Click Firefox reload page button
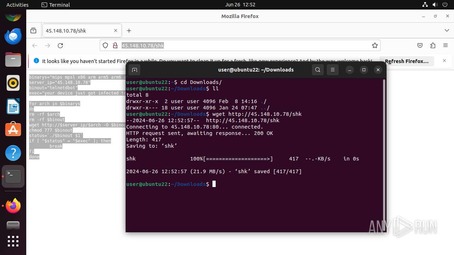Image resolution: width=454 pixels, height=255 pixels. pyautogui.click(x=60, y=45)
